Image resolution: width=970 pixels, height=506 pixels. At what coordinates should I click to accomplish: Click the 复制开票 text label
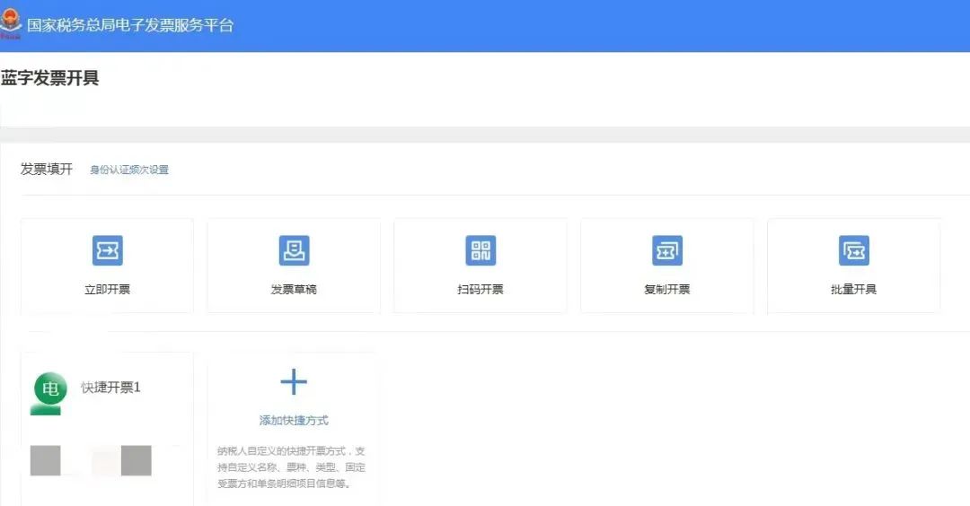tap(667, 290)
